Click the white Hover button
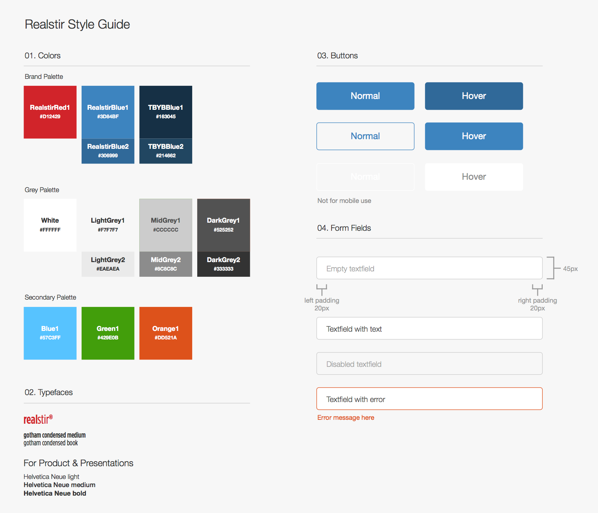 [x=474, y=177]
